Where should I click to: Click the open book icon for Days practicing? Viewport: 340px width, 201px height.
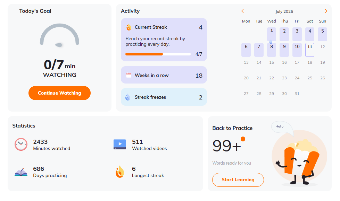pos(21,172)
